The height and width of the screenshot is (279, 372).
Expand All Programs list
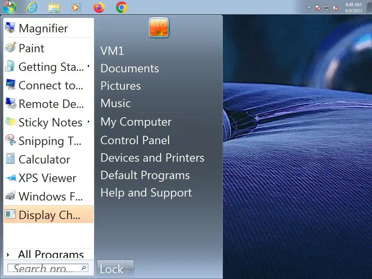click(x=49, y=254)
